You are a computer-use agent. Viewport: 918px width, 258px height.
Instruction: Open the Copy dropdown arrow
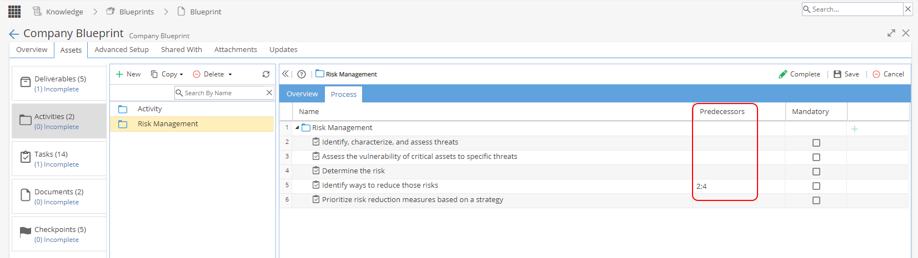pyautogui.click(x=182, y=74)
